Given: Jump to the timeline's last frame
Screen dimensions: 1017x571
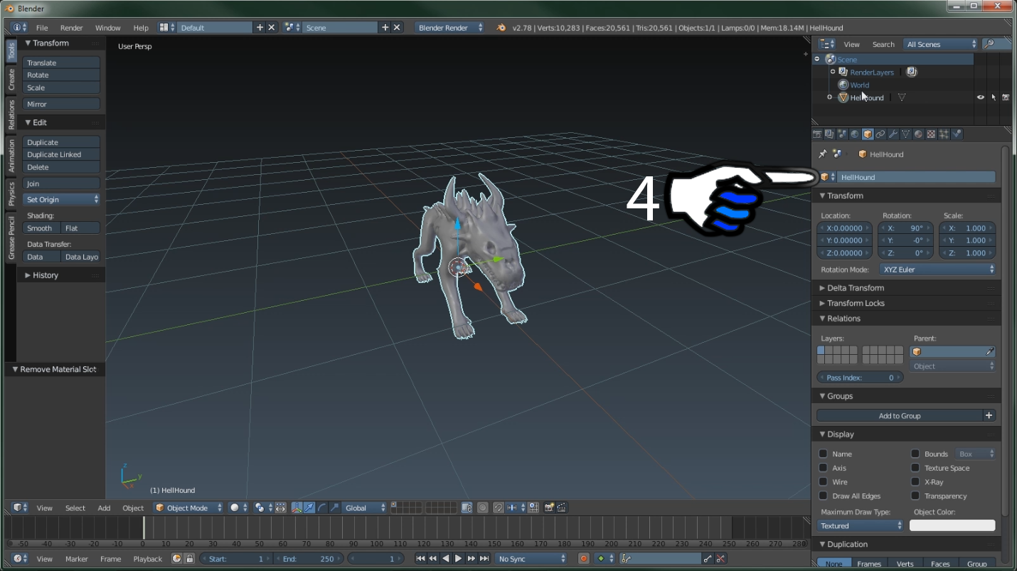Looking at the screenshot, I should (x=484, y=559).
